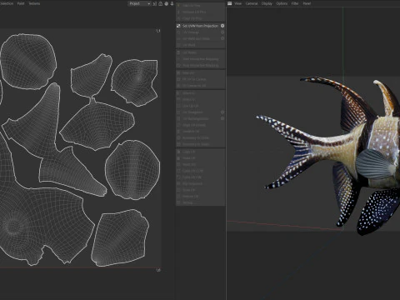Open the viewport Cameras menu
400x300 pixels.
(252, 3)
